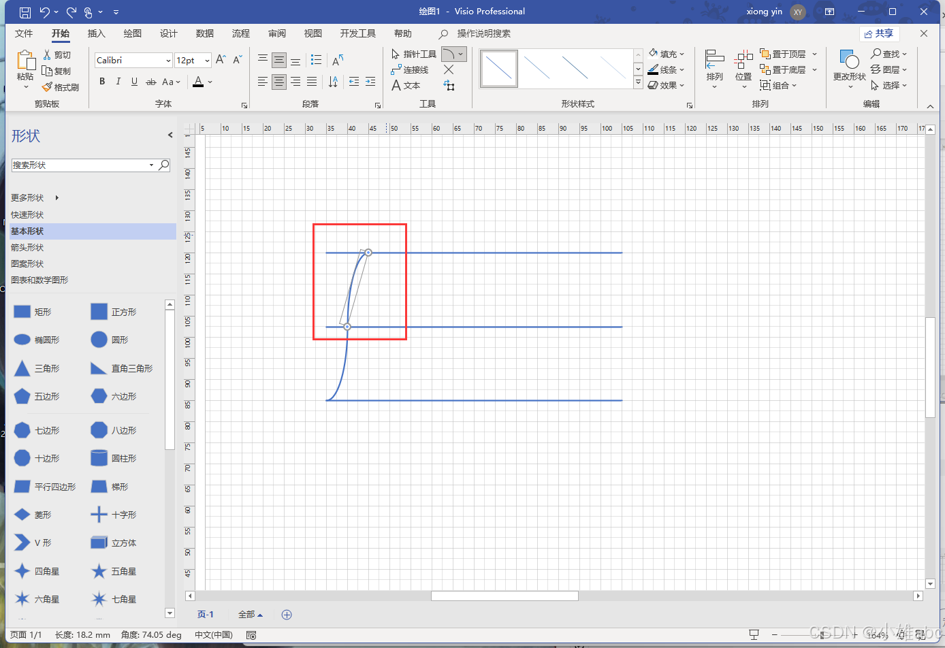This screenshot has height=648, width=945.
Task: Toggle align top paragraph button
Action: (263, 60)
